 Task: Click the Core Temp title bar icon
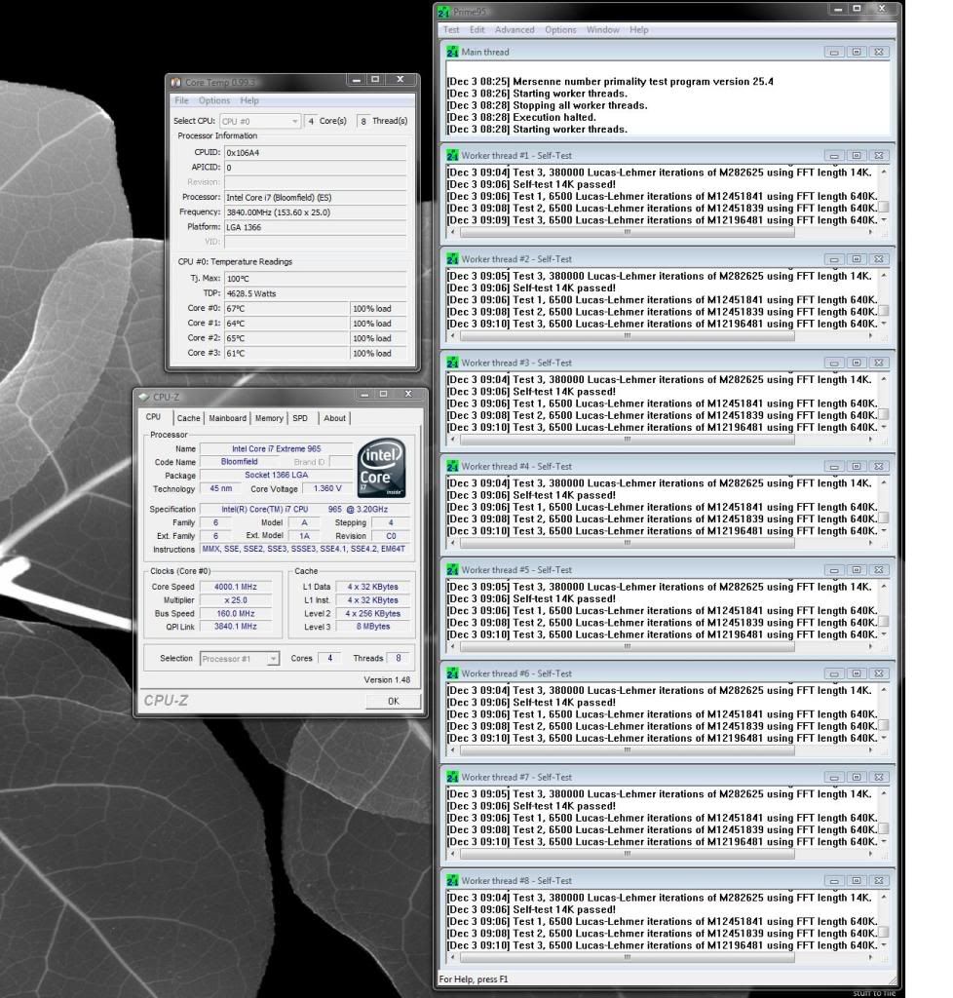[175, 82]
